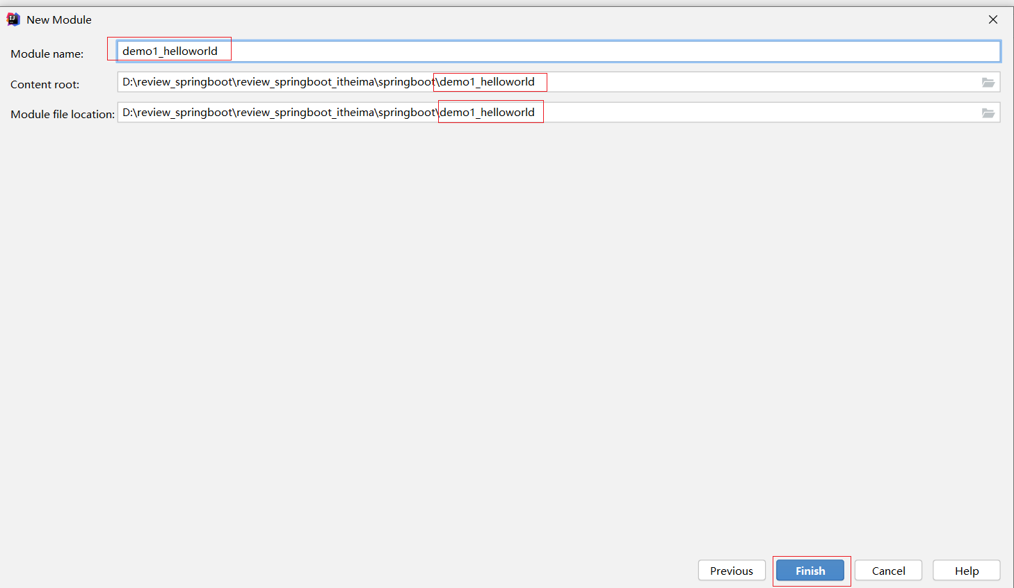Click the D: drive prefix in Content root
The width and height of the screenshot is (1014, 588).
pyautogui.click(x=127, y=82)
